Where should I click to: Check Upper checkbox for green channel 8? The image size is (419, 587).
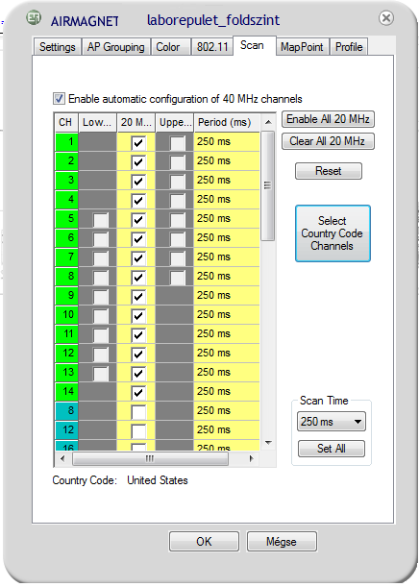[177, 277]
